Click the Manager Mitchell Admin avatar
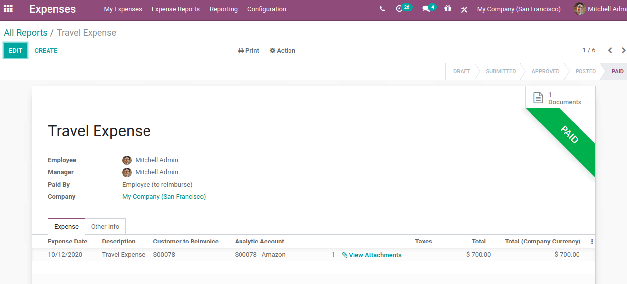Viewport: 627px width, 284px height. [127, 172]
